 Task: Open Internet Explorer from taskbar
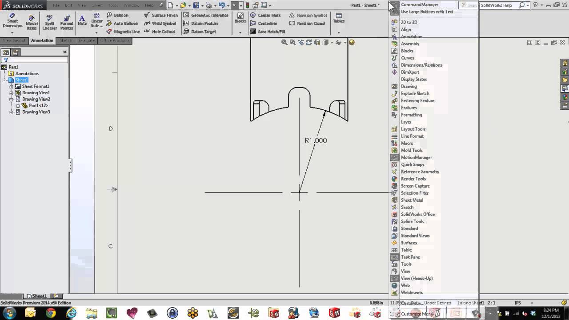coord(71,313)
